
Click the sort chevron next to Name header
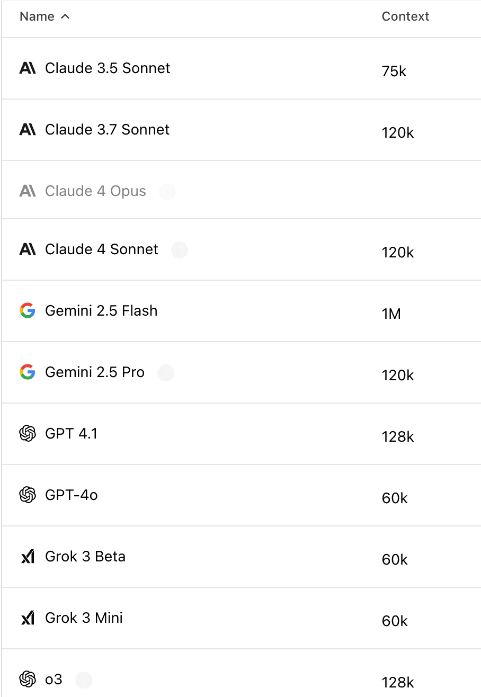coord(65,16)
